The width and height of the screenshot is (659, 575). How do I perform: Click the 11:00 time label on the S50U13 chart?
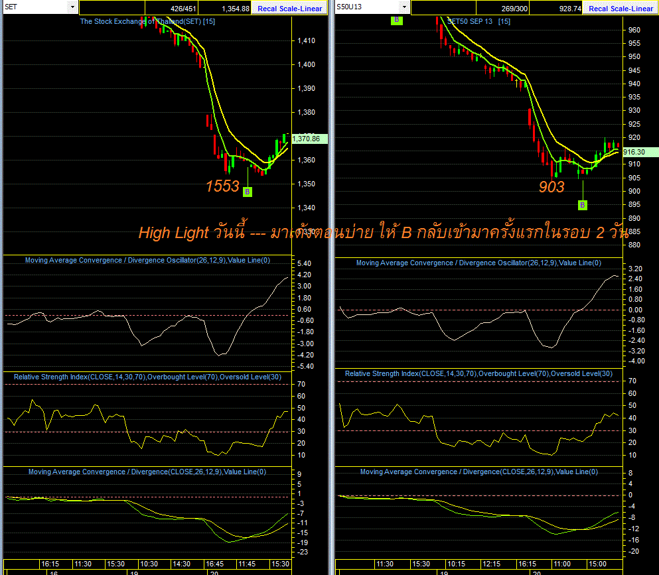562,564
